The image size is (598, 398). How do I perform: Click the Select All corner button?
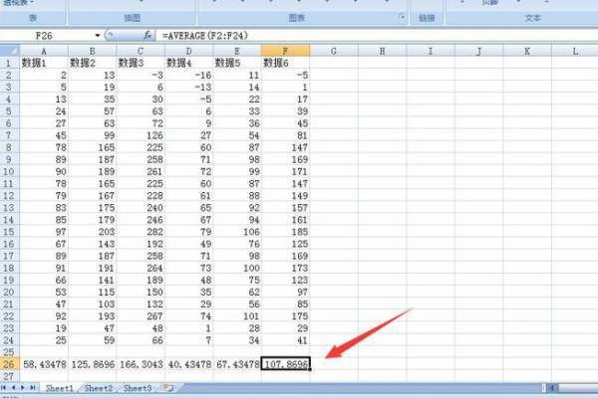pyautogui.click(x=10, y=51)
